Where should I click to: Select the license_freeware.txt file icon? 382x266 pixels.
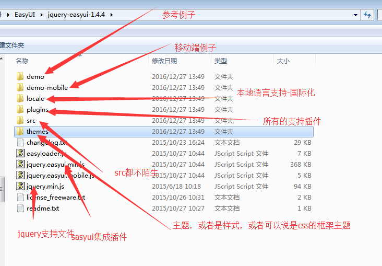pos(20,197)
